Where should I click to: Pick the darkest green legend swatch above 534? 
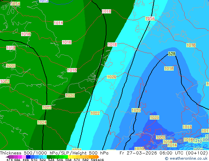(x=49, y=157)
